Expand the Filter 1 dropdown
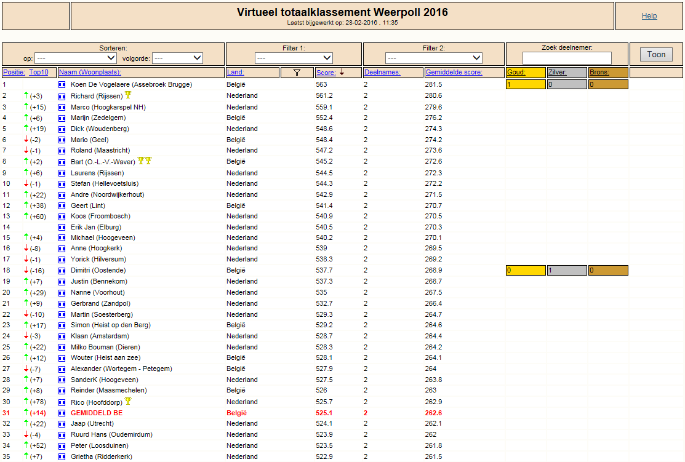 tap(294, 58)
